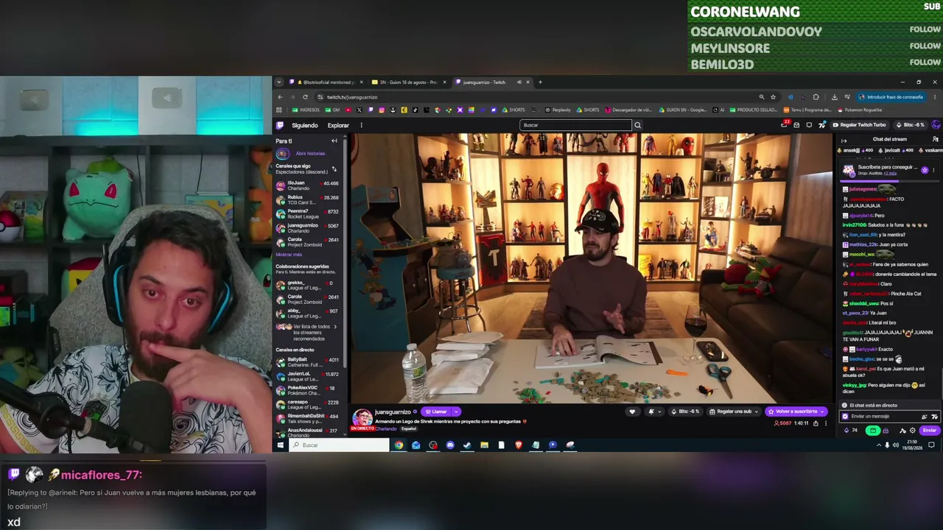943x530 pixels.
Task: Switch to the SN - Guion 18 de agosto tab
Action: (x=407, y=82)
